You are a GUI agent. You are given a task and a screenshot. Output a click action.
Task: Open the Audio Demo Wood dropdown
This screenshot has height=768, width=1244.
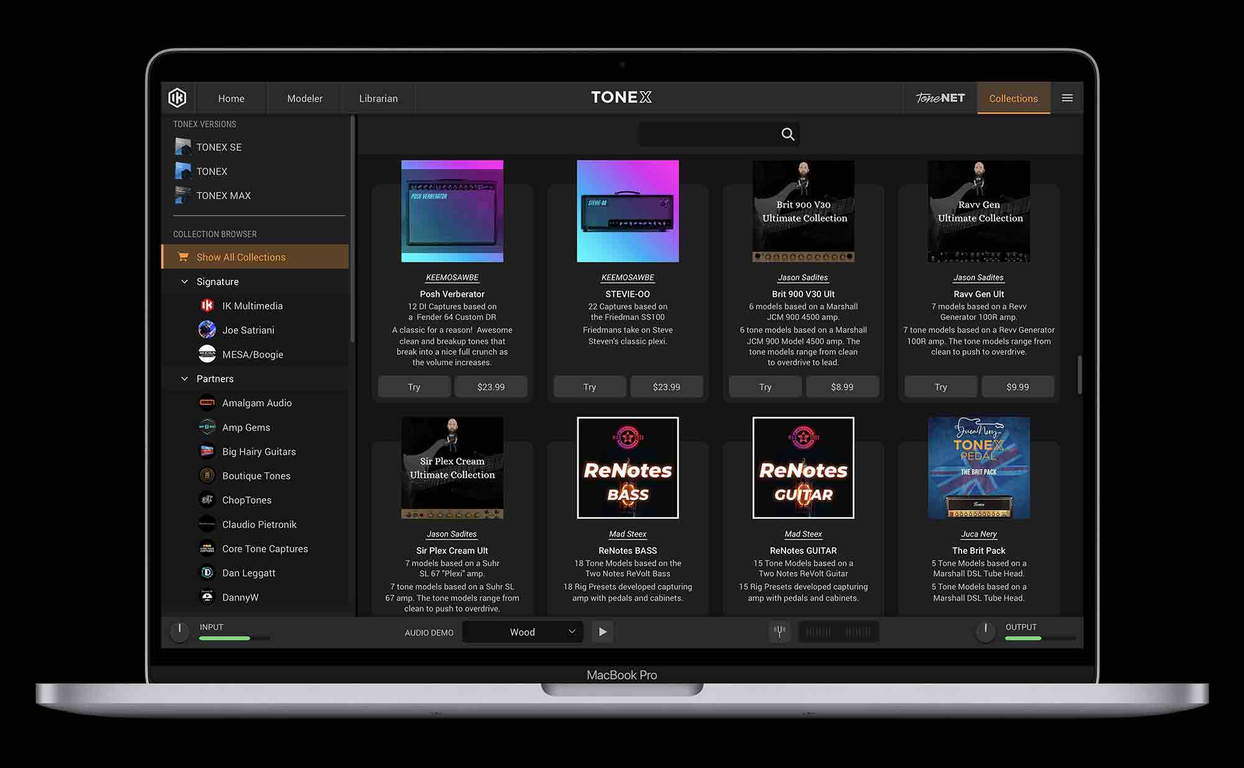(x=522, y=632)
